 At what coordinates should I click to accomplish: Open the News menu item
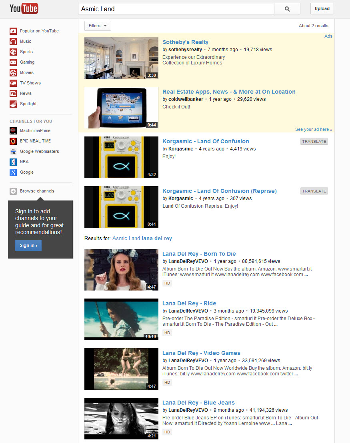tap(26, 94)
